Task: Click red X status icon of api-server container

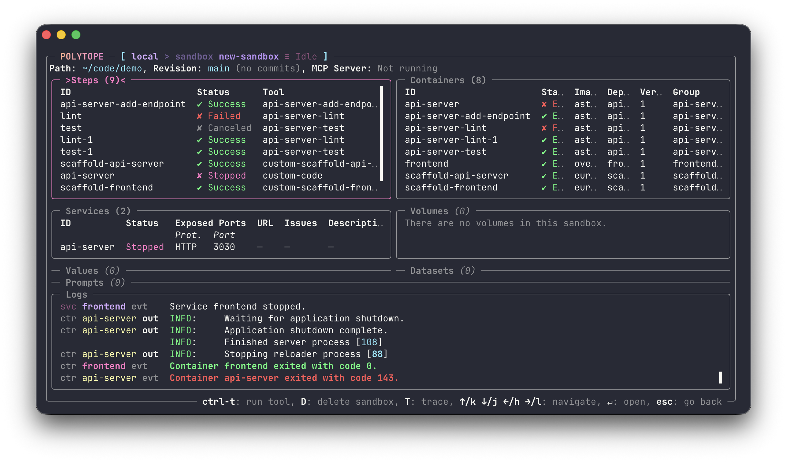Action: (544, 104)
